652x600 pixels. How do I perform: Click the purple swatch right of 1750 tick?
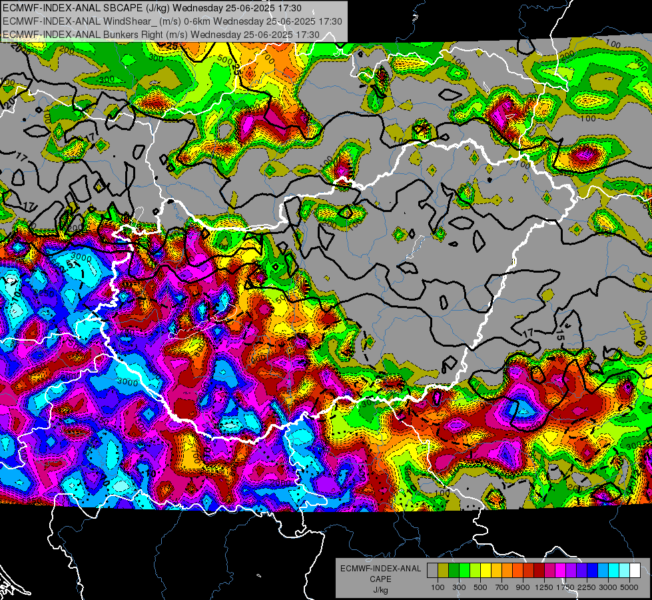click(571, 571)
